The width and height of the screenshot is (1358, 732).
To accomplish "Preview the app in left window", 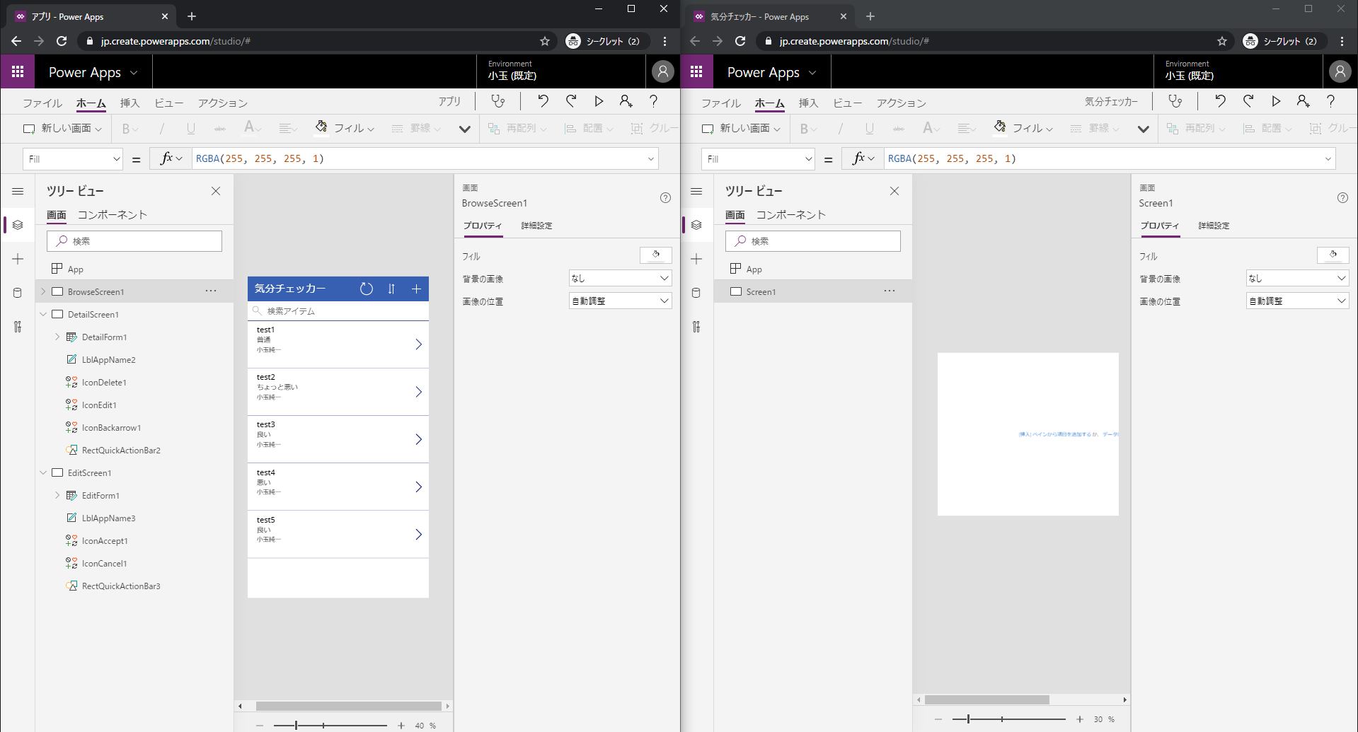I will coord(599,101).
